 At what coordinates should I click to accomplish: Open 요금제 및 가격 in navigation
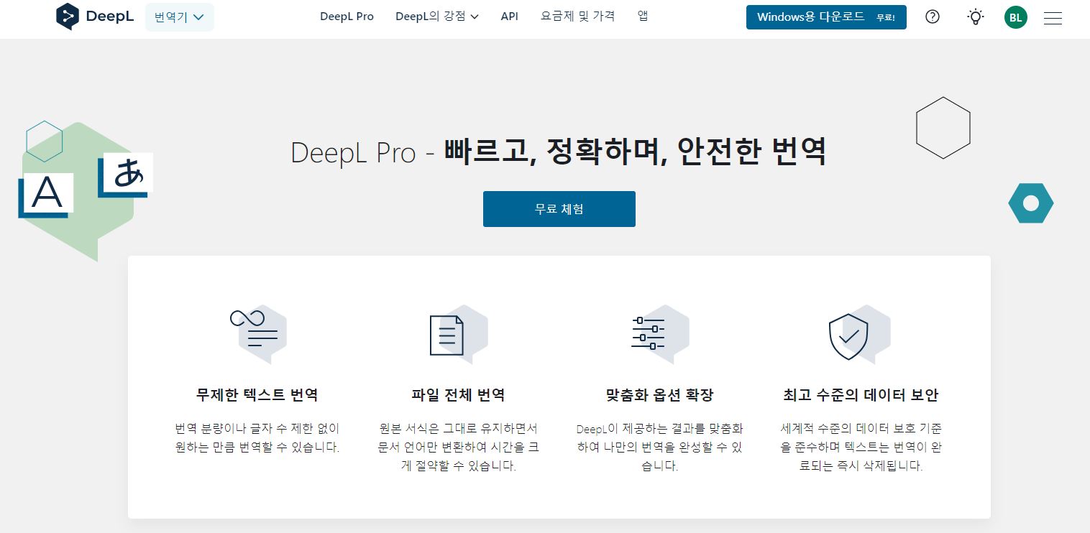point(577,16)
